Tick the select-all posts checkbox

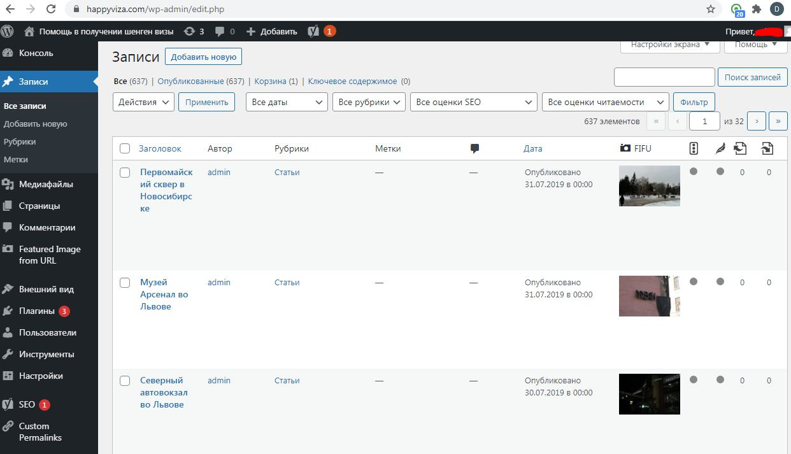(x=125, y=148)
